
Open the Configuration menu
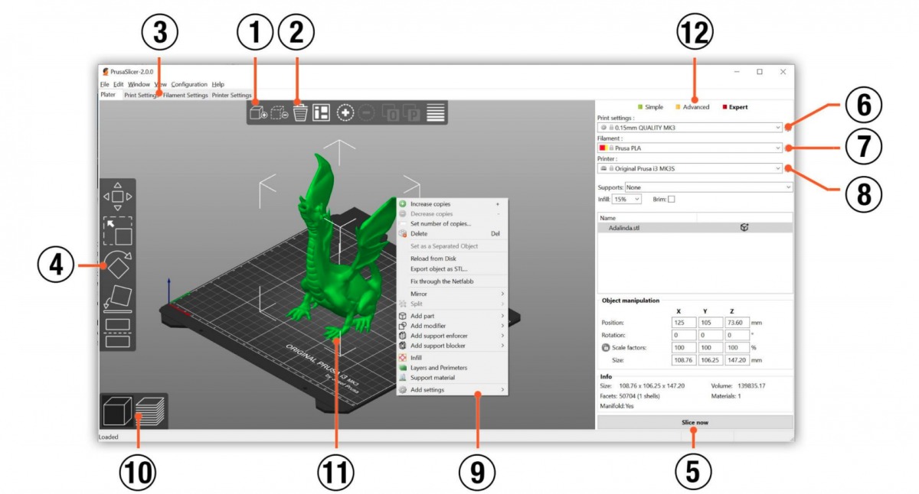point(188,84)
